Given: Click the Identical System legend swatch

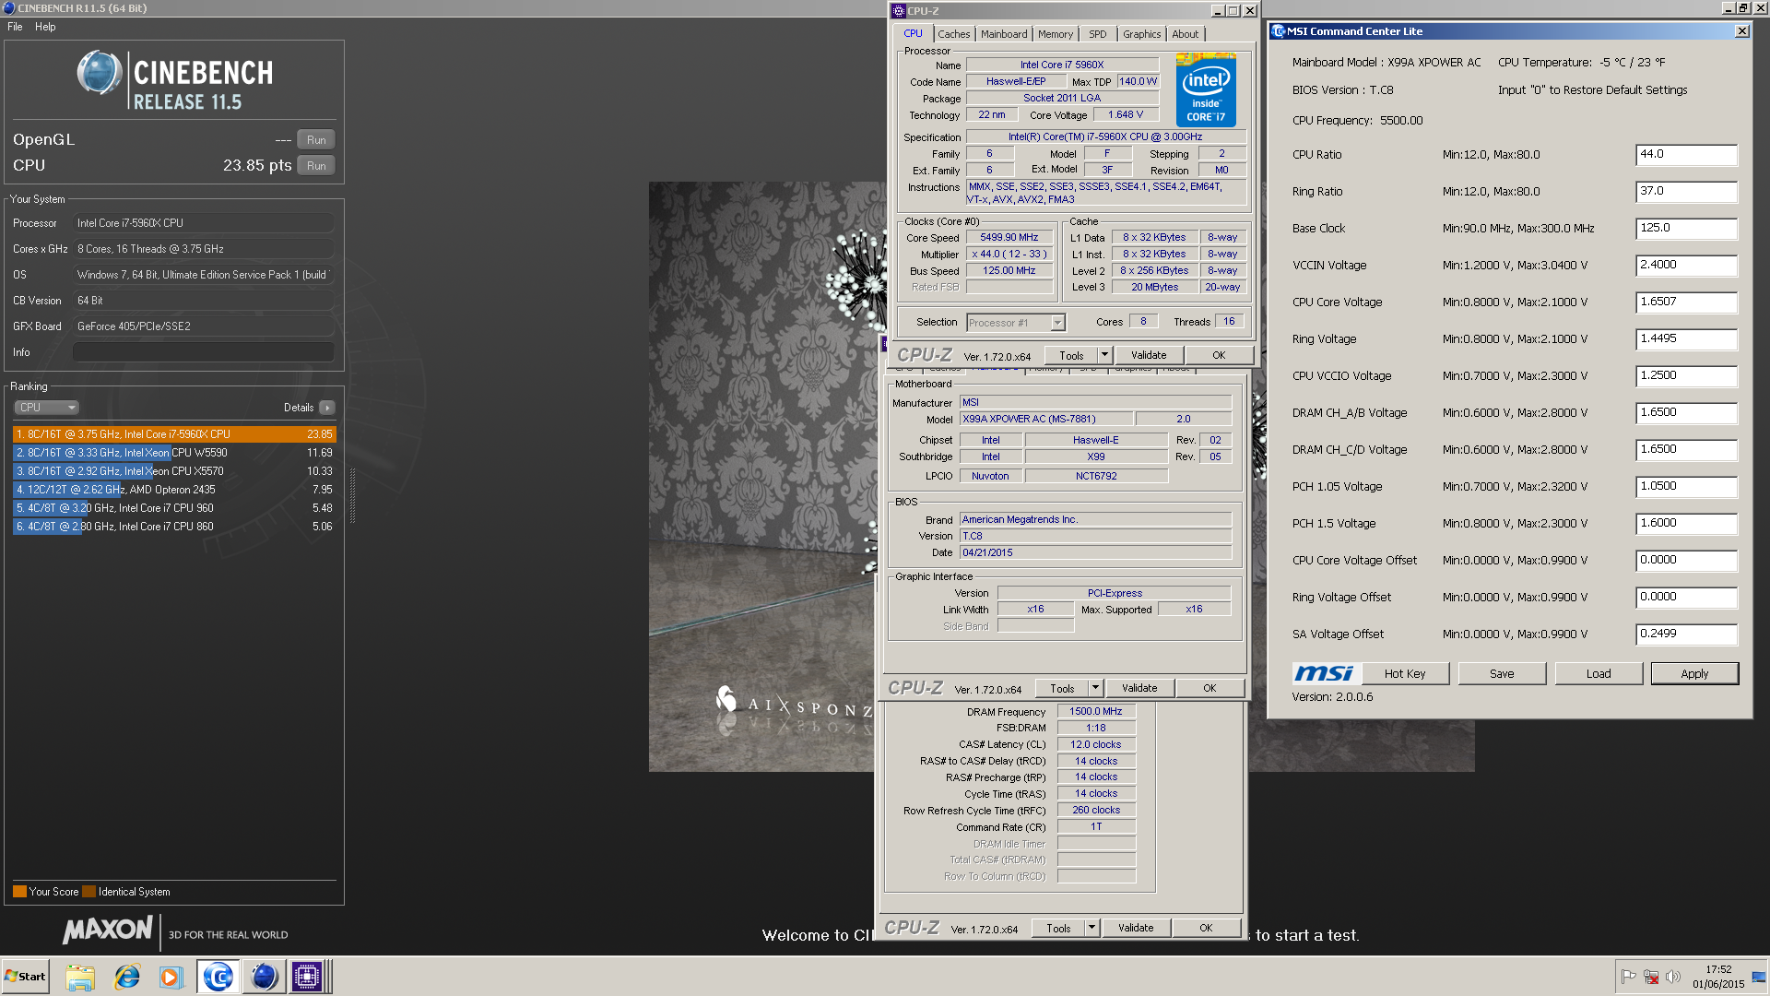Looking at the screenshot, I should click(x=88, y=892).
